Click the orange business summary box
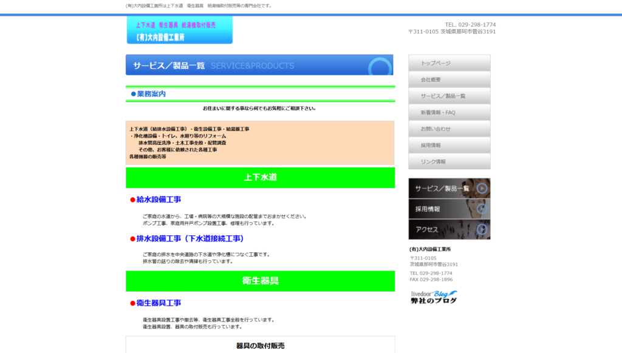Screen dimensions: 622x353 [x=260, y=143]
